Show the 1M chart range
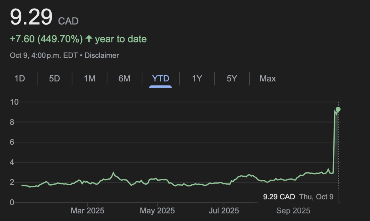Viewport: 370px width, 221px height. (90, 79)
